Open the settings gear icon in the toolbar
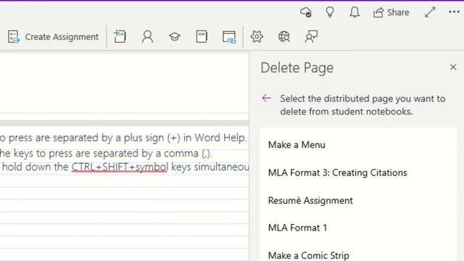Viewport: 464px width, 261px height. coord(257,37)
